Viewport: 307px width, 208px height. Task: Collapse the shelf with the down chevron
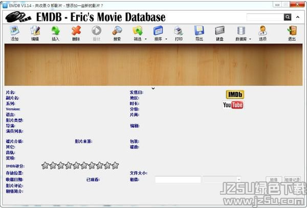[153, 88]
